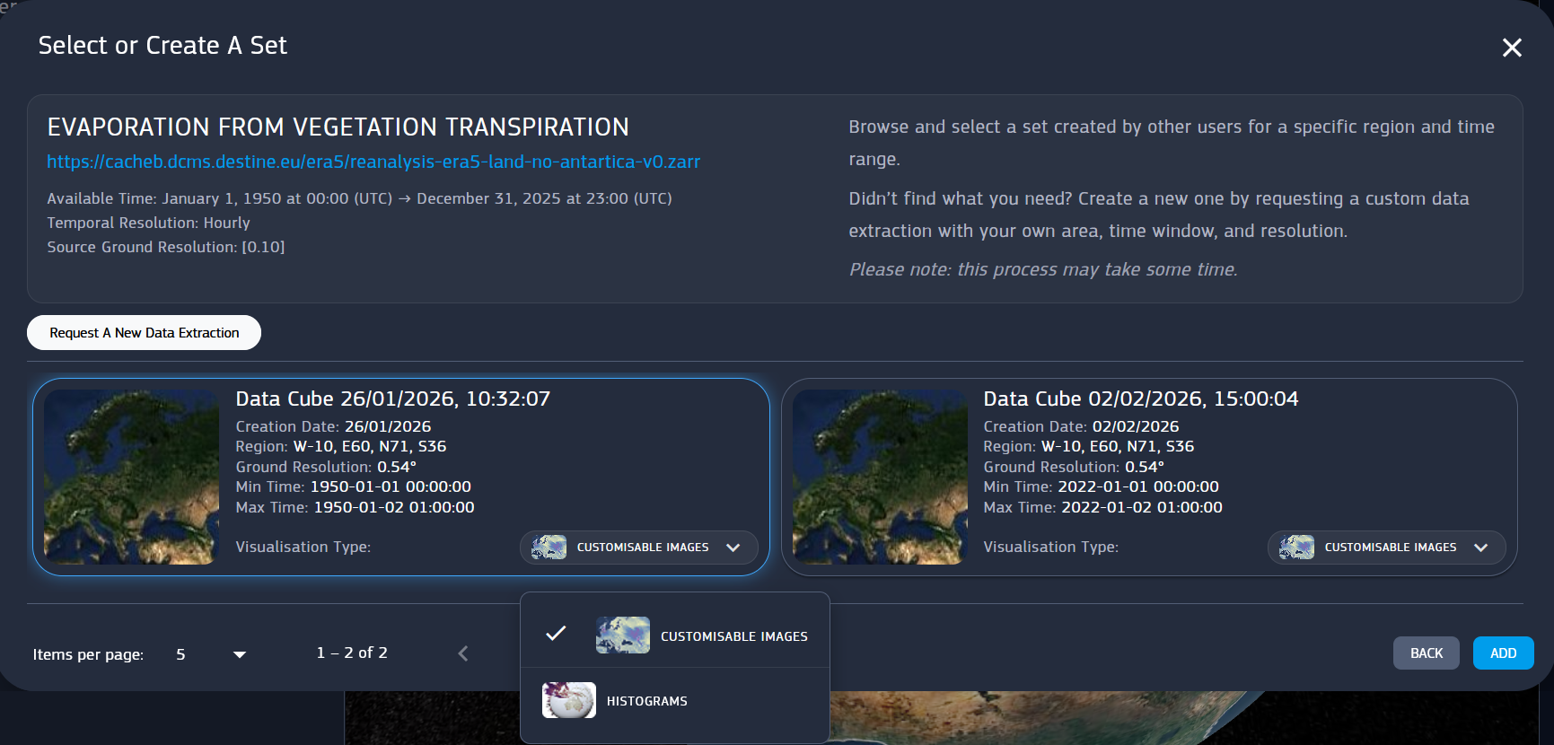Choose Histograms from the visualisation menu
The width and height of the screenshot is (1554, 745).
[646, 701]
